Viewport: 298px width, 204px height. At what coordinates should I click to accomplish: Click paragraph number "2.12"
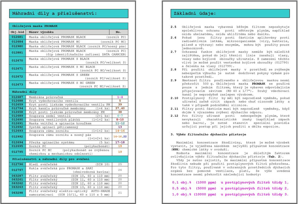[174, 116]
